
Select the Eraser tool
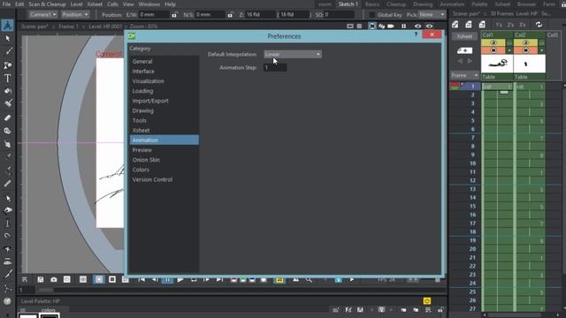tap(8, 117)
